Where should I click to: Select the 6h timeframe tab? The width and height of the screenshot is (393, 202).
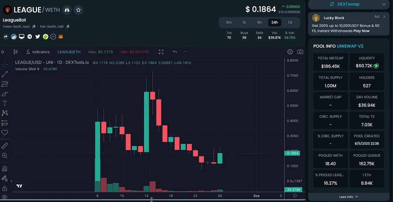[259, 23]
